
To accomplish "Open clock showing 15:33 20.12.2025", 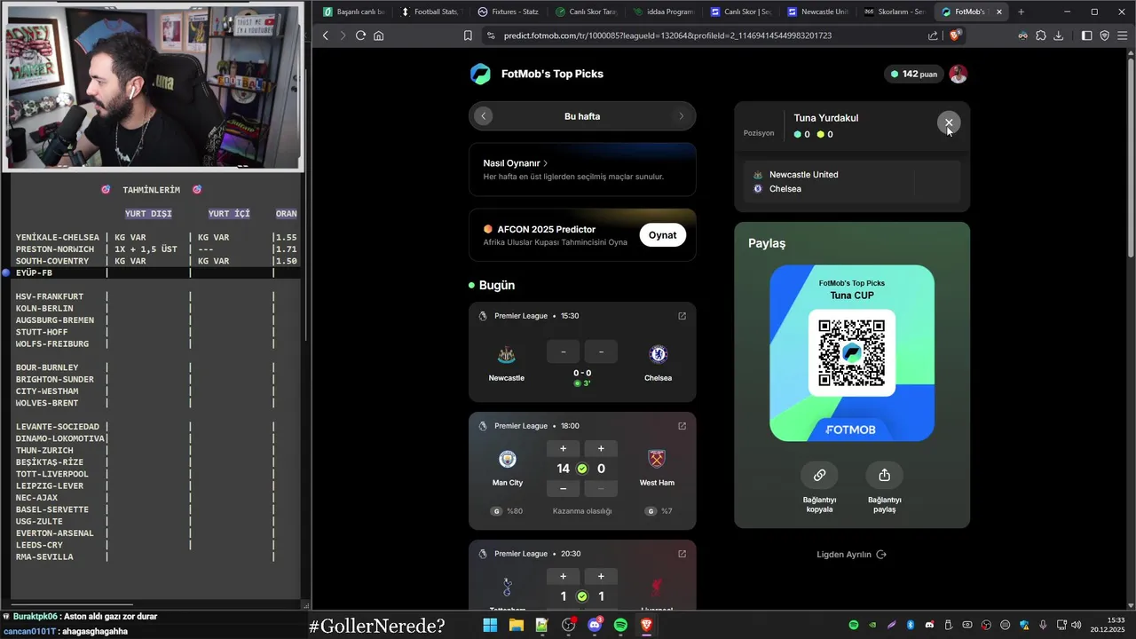I will coord(1108,625).
